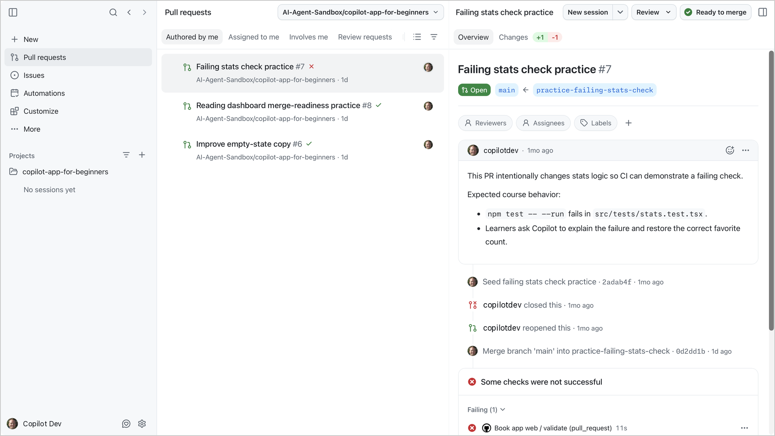
Task: Click the practice-failing-stats-check branch label
Action: point(595,90)
